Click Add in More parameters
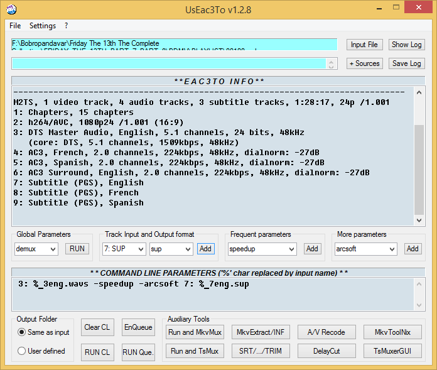The height and width of the screenshot is (370, 437). tap(413, 249)
